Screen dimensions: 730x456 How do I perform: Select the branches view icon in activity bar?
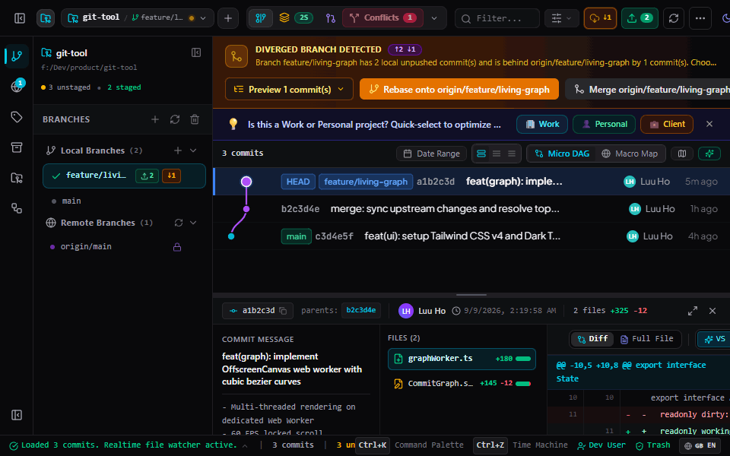click(x=17, y=56)
